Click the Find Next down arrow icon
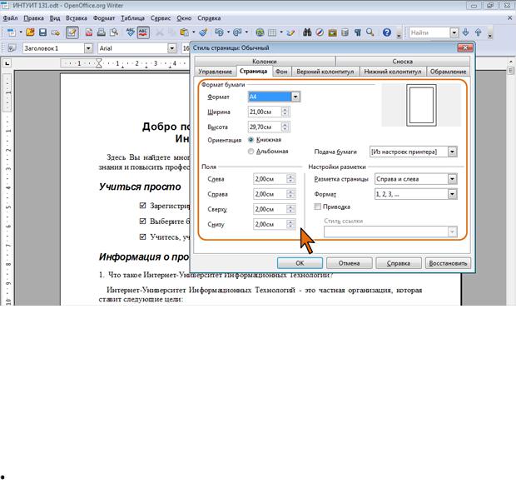This screenshot has width=516, height=483. 466,32
